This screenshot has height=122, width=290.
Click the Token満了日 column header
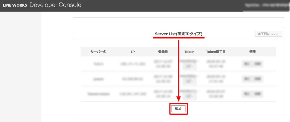(216, 52)
